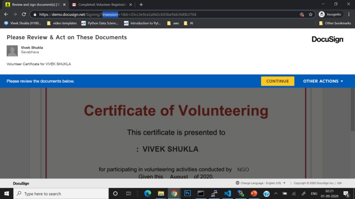Open the Chrome three-dot menu
Screen dimensions: 355x199
[349, 14]
